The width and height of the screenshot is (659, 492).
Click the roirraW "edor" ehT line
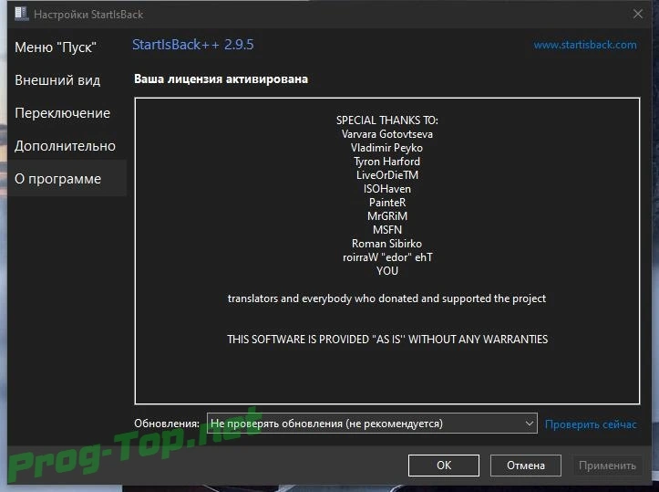coord(387,257)
